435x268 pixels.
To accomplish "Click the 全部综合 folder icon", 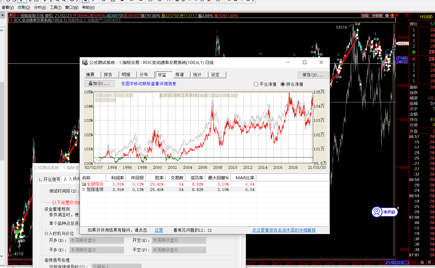I will pyautogui.click(x=83, y=184).
